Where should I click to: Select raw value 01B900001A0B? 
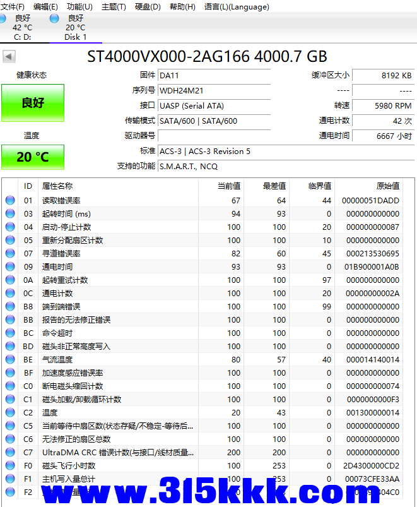pyautogui.click(x=372, y=267)
